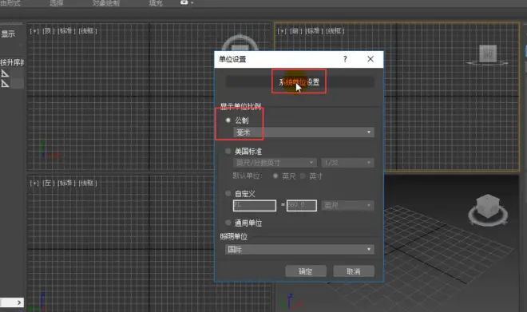Click [标准] in the 左 viewport
Image resolution: width=527 pixels, height=312 pixels.
click(x=66, y=183)
